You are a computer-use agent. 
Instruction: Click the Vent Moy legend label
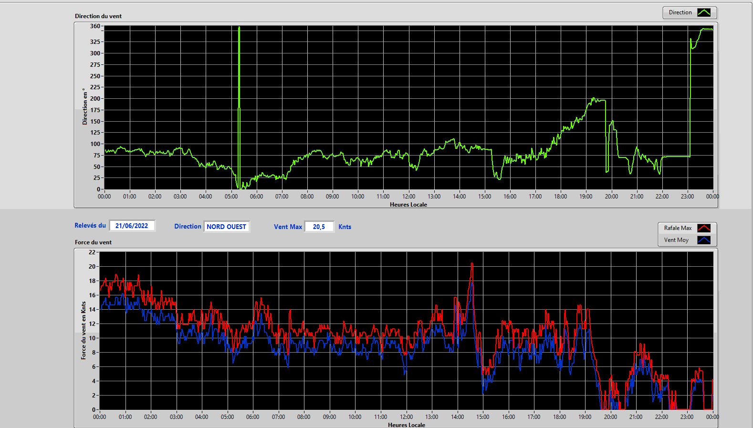(676, 240)
